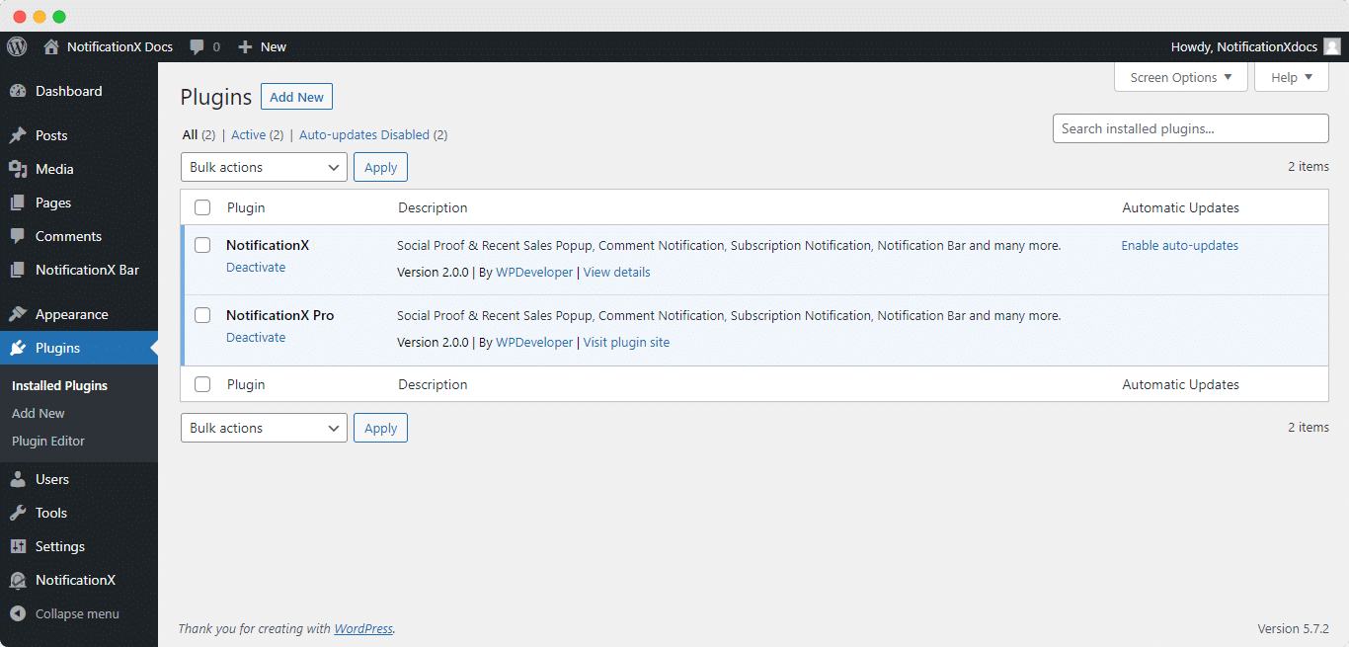Screen dimensions: 1349x647
Task: Expand the Help panel
Action: click(1291, 77)
